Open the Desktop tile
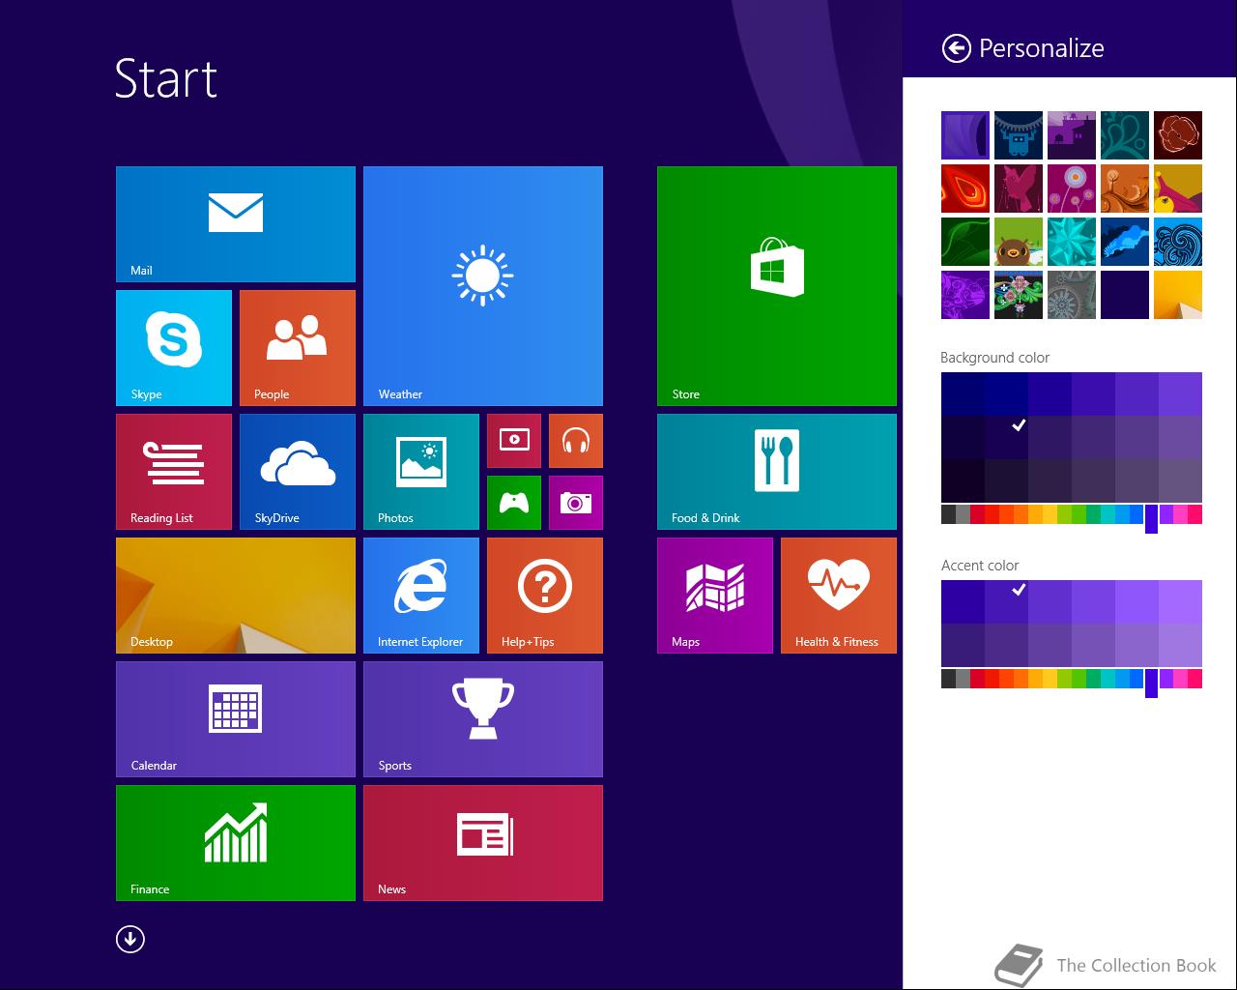This screenshot has width=1237, height=990. (236, 596)
